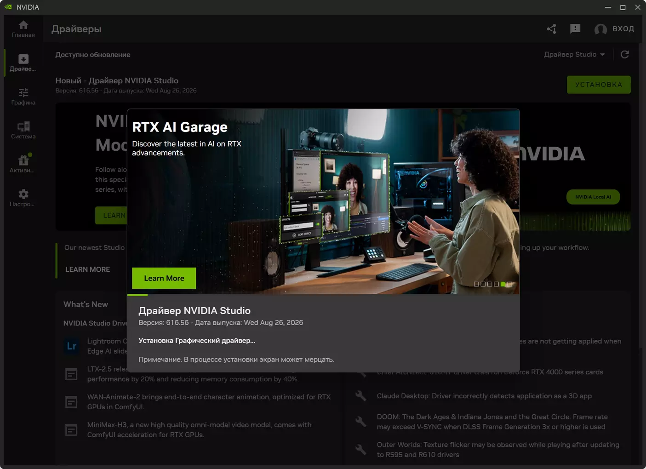Click the share icon in the header
Image resolution: width=646 pixels, height=469 pixels.
(552, 29)
